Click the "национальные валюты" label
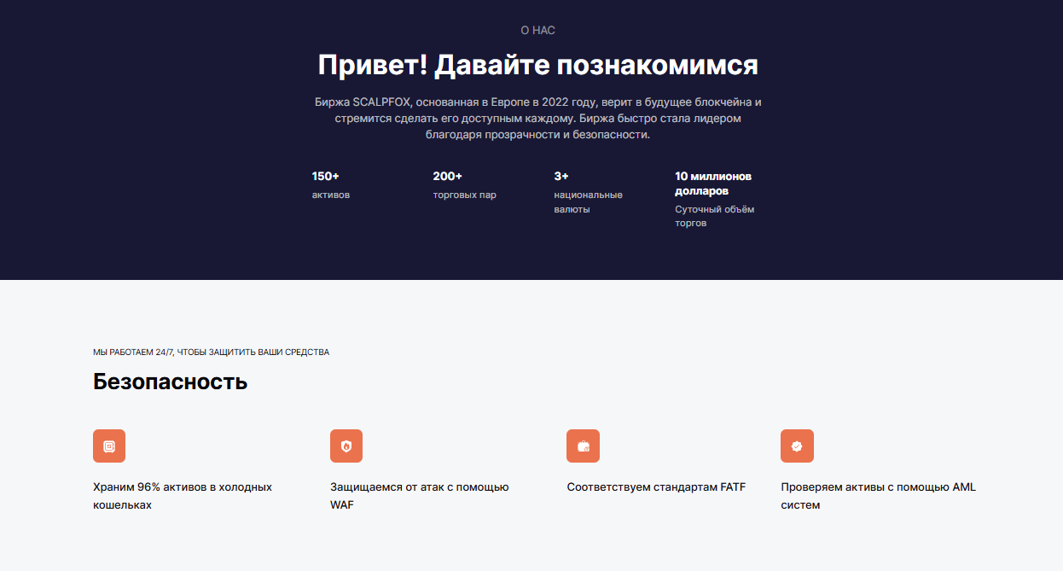Screen dimensions: 1063x571 (589, 202)
